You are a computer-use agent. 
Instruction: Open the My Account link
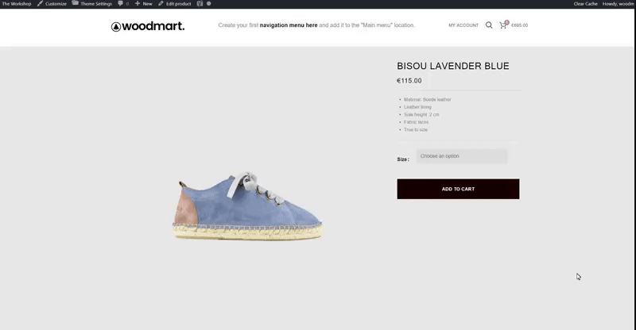[x=463, y=25]
